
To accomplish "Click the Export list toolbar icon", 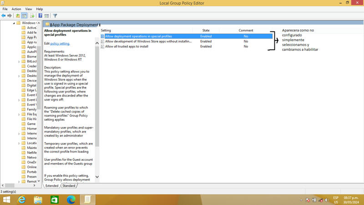I will tap(32, 15).
